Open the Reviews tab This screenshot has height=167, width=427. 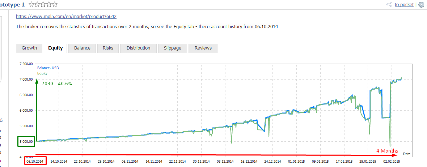click(203, 48)
